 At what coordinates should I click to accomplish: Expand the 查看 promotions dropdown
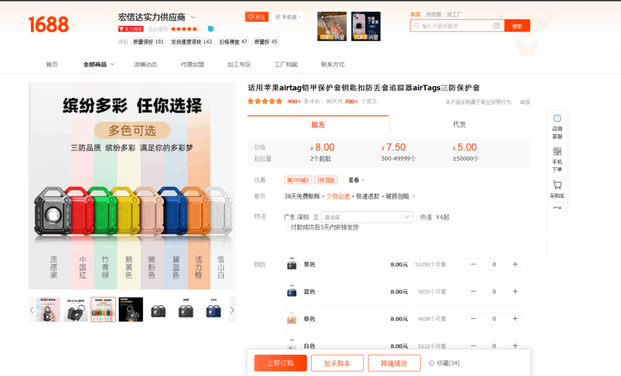(x=357, y=180)
